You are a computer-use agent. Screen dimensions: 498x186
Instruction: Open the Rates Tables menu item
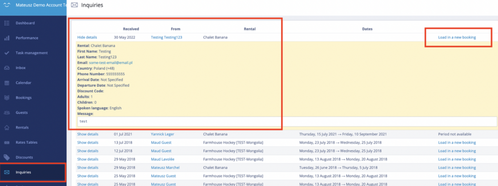click(27, 142)
